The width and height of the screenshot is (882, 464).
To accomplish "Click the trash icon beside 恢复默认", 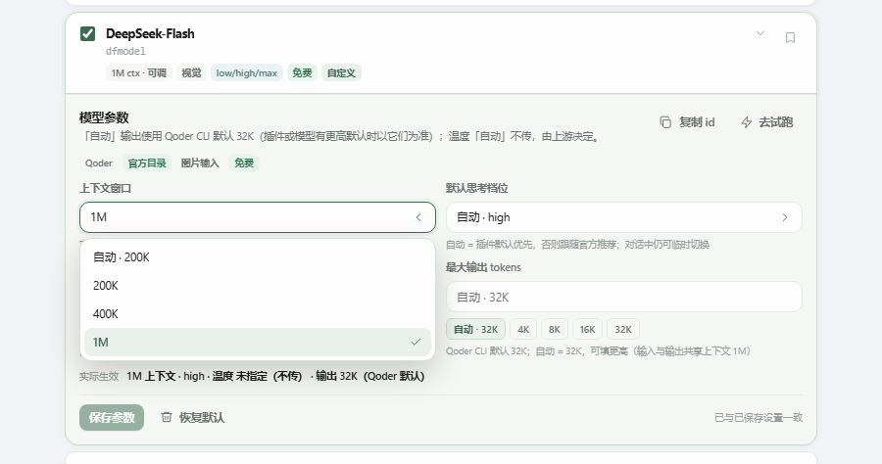I will [x=167, y=417].
